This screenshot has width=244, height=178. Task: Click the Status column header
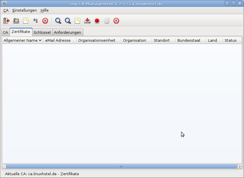coord(230,40)
